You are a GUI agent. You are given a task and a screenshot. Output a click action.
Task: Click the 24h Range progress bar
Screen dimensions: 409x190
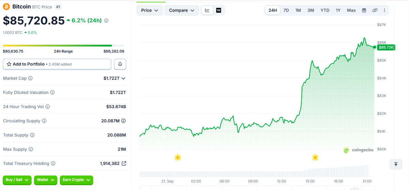(63, 45)
